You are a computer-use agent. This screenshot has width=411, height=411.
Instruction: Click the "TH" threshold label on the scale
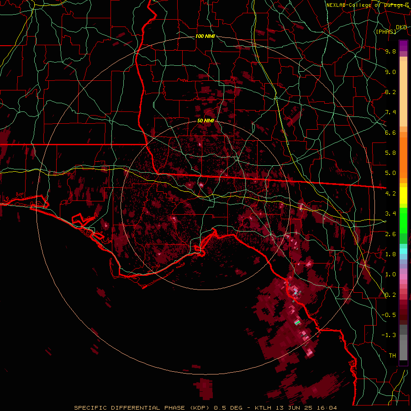[x=392, y=356]
